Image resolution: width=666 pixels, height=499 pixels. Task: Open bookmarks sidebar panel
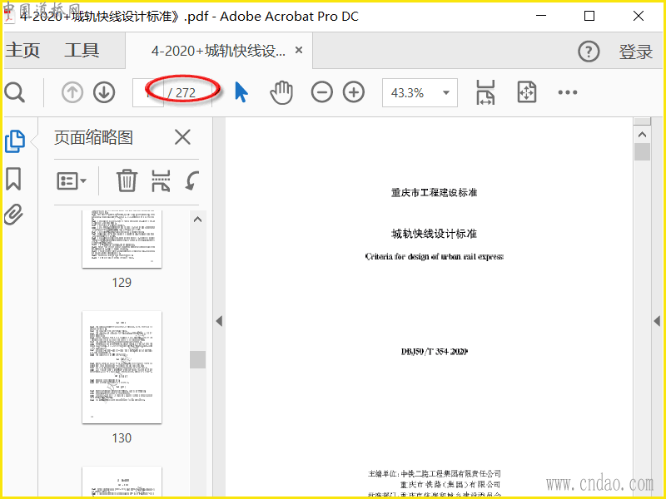13,178
